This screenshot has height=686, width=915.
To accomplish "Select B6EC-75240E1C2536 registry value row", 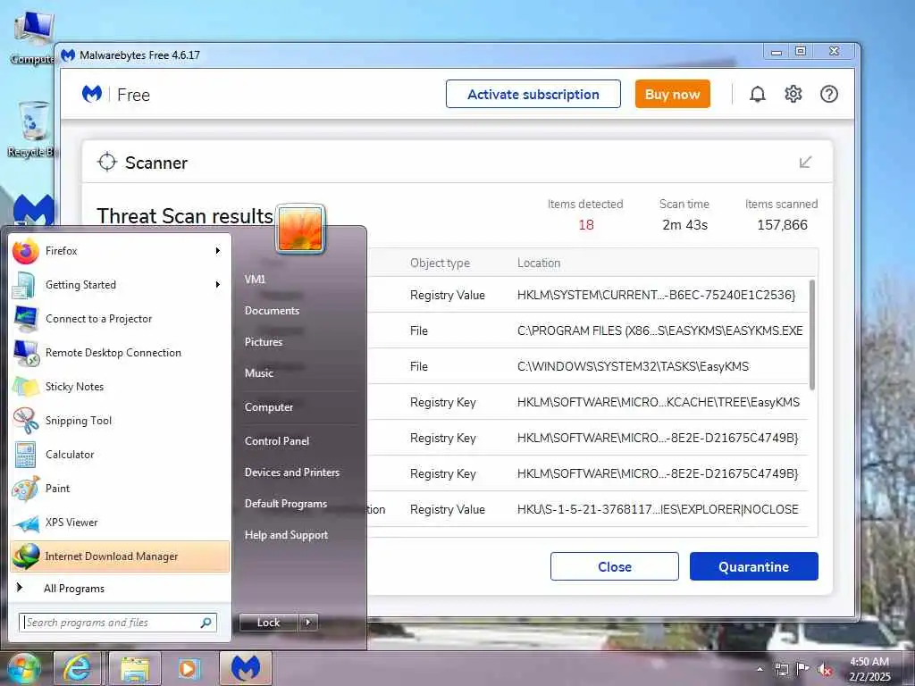I will [588, 295].
